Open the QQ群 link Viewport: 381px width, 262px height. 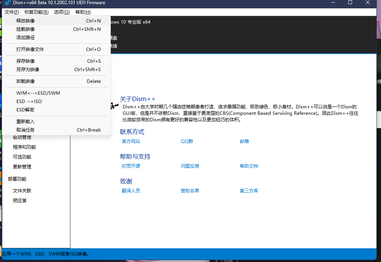[x=187, y=141]
